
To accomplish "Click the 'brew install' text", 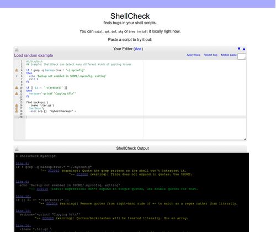I will click(x=138, y=31).
